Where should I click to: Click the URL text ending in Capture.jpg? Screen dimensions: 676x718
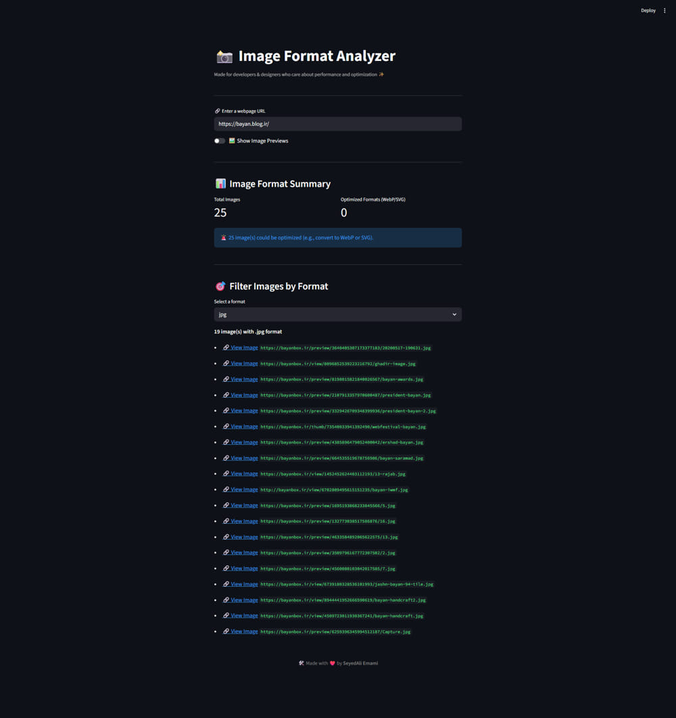(335, 632)
